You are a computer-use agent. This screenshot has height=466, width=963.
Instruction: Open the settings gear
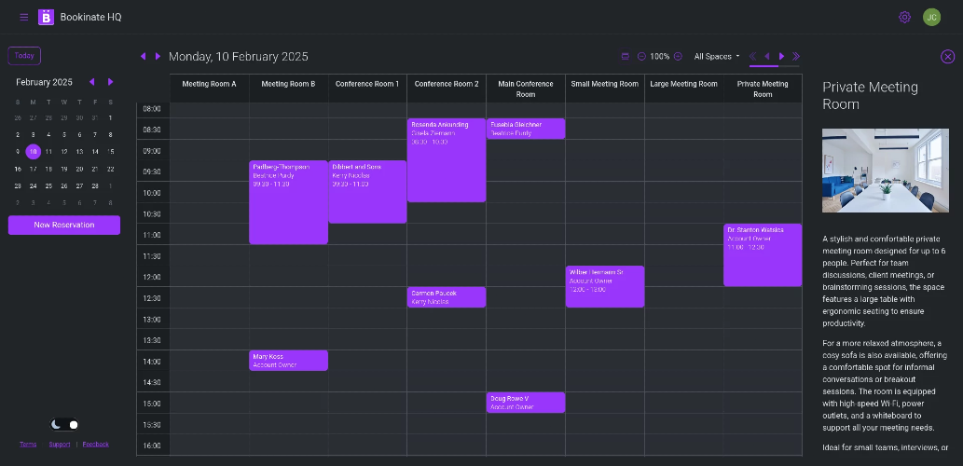904,17
